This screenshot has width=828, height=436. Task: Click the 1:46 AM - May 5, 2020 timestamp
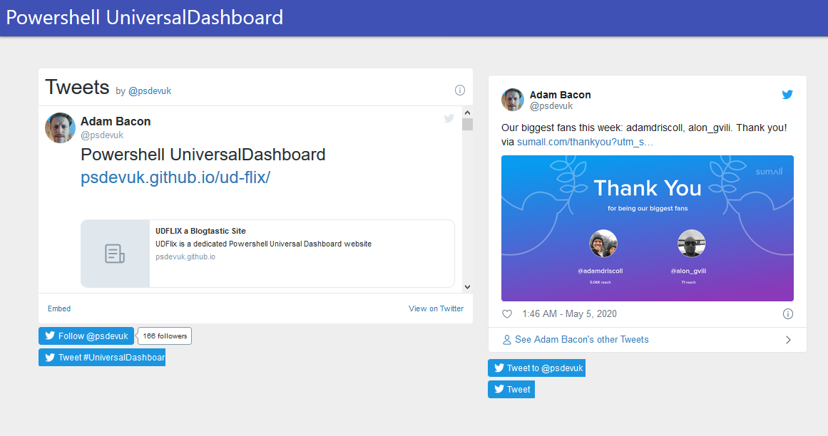point(569,313)
